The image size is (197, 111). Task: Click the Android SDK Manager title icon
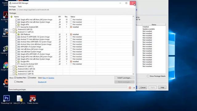coord(10,3)
